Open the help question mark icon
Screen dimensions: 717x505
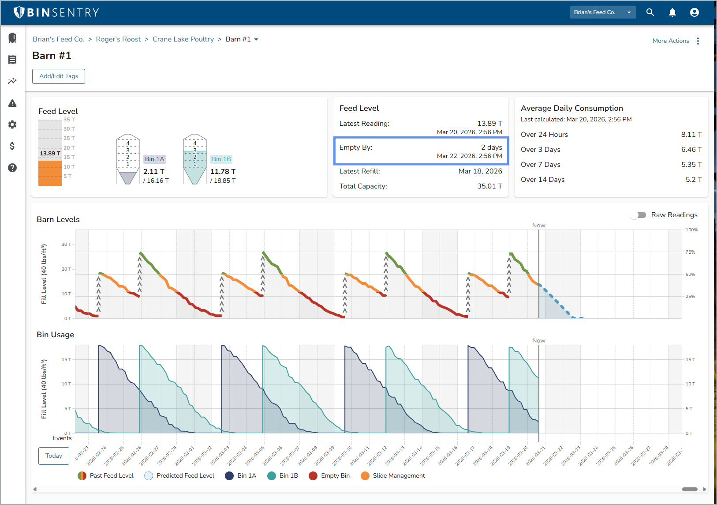point(12,168)
